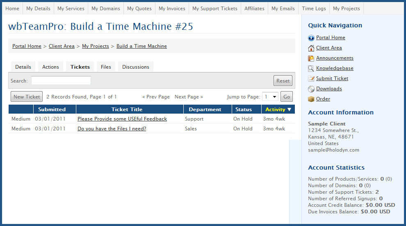
Task: Open My Invoices in top menu
Action: point(171,9)
